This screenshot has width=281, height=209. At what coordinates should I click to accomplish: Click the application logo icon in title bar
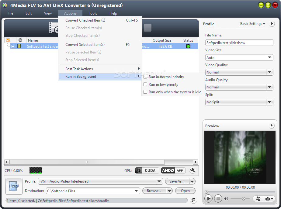click(x=5, y=5)
